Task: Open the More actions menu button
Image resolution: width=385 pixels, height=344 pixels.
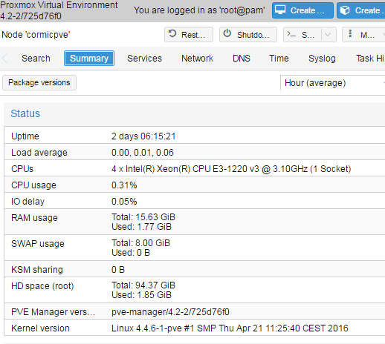Action: [x=363, y=35]
